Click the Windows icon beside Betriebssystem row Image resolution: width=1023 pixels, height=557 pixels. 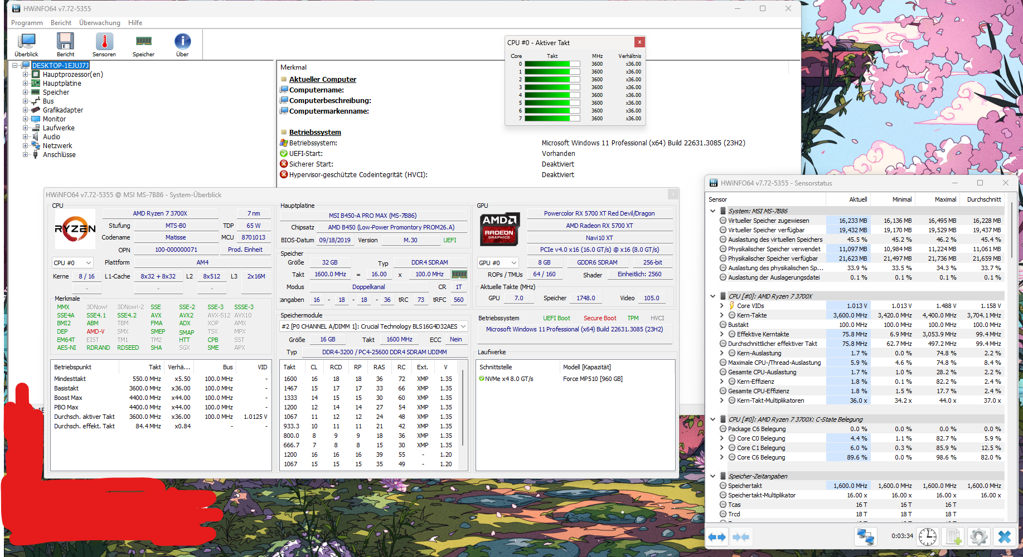(284, 143)
